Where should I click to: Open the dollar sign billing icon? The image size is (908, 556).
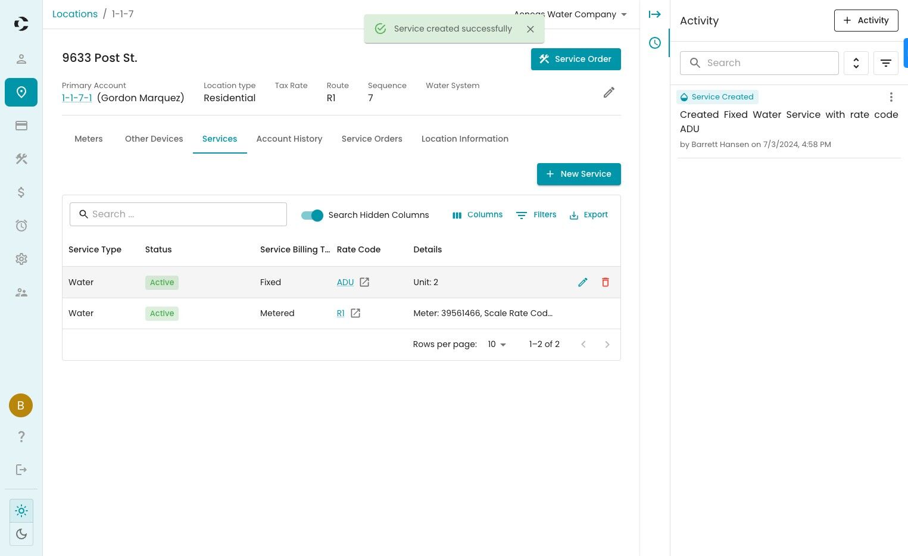[21, 192]
